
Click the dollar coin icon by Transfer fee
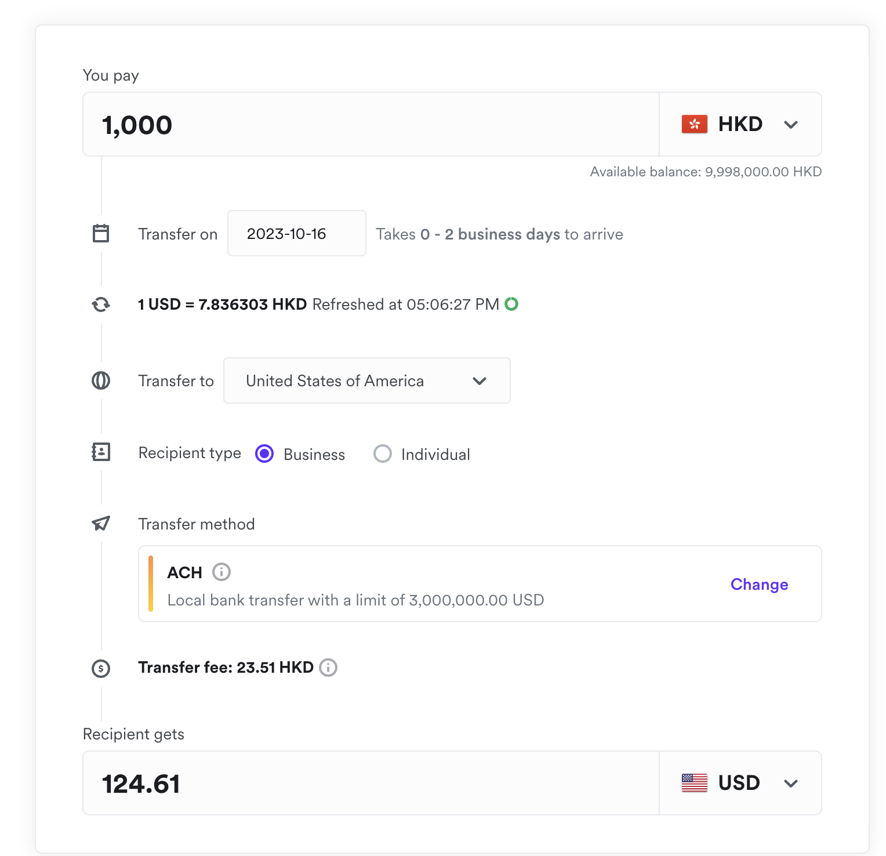(x=101, y=668)
